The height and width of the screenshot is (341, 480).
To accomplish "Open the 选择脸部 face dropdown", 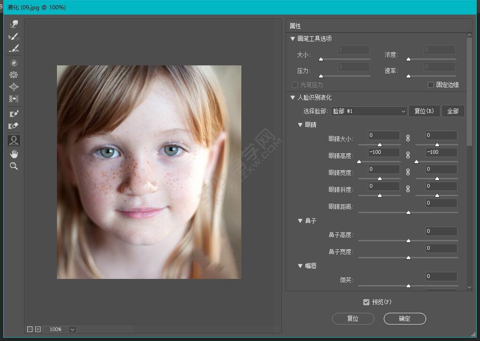I will tap(369, 111).
